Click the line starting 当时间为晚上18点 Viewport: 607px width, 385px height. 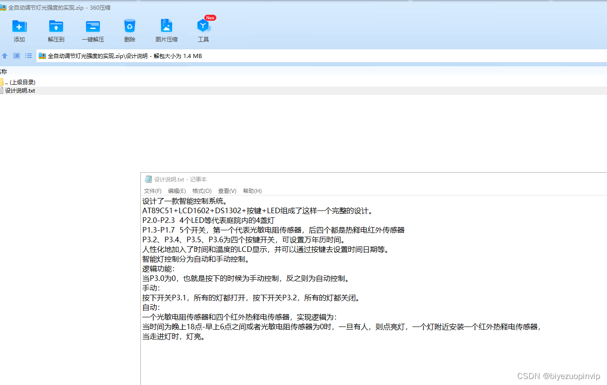tap(342, 327)
